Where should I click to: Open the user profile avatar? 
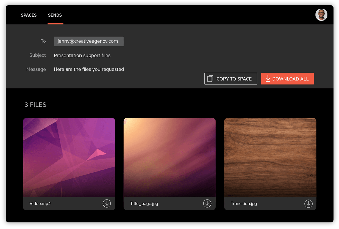(321, 15)
